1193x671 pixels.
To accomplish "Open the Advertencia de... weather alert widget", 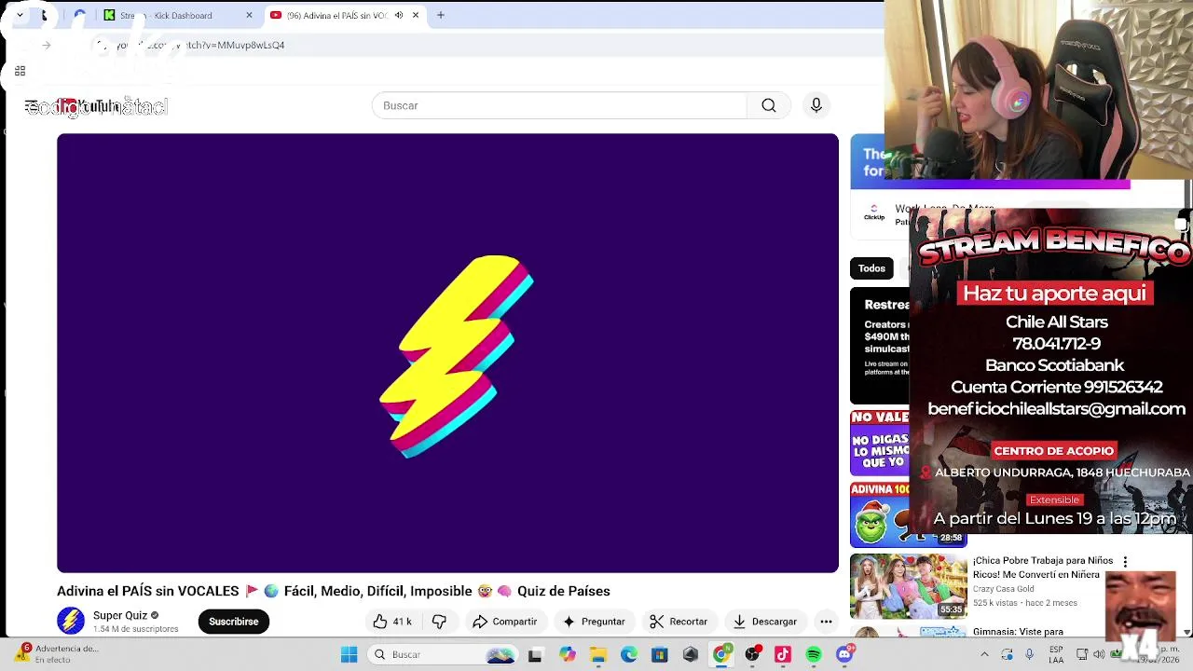I will (x=58, y=654).
